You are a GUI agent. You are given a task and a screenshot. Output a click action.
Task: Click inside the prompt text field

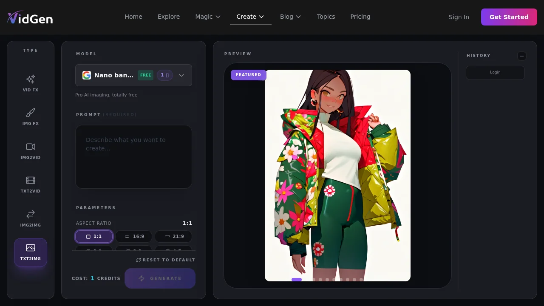tap(133, 156)
